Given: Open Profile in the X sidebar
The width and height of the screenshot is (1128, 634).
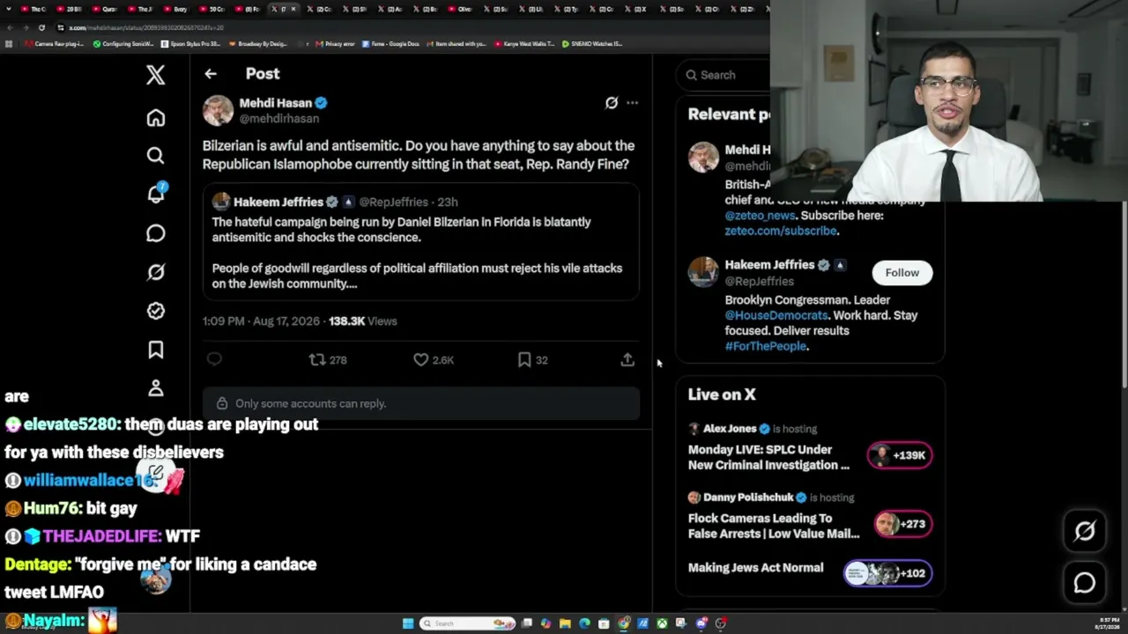Looking at the screenshot, I should point(155,388).
